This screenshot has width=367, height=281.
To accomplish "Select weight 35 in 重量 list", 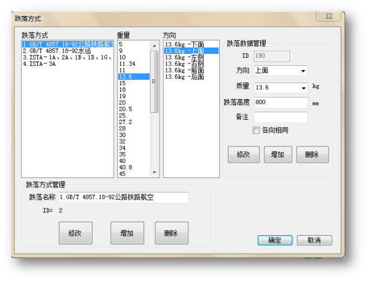I will 134,154.
